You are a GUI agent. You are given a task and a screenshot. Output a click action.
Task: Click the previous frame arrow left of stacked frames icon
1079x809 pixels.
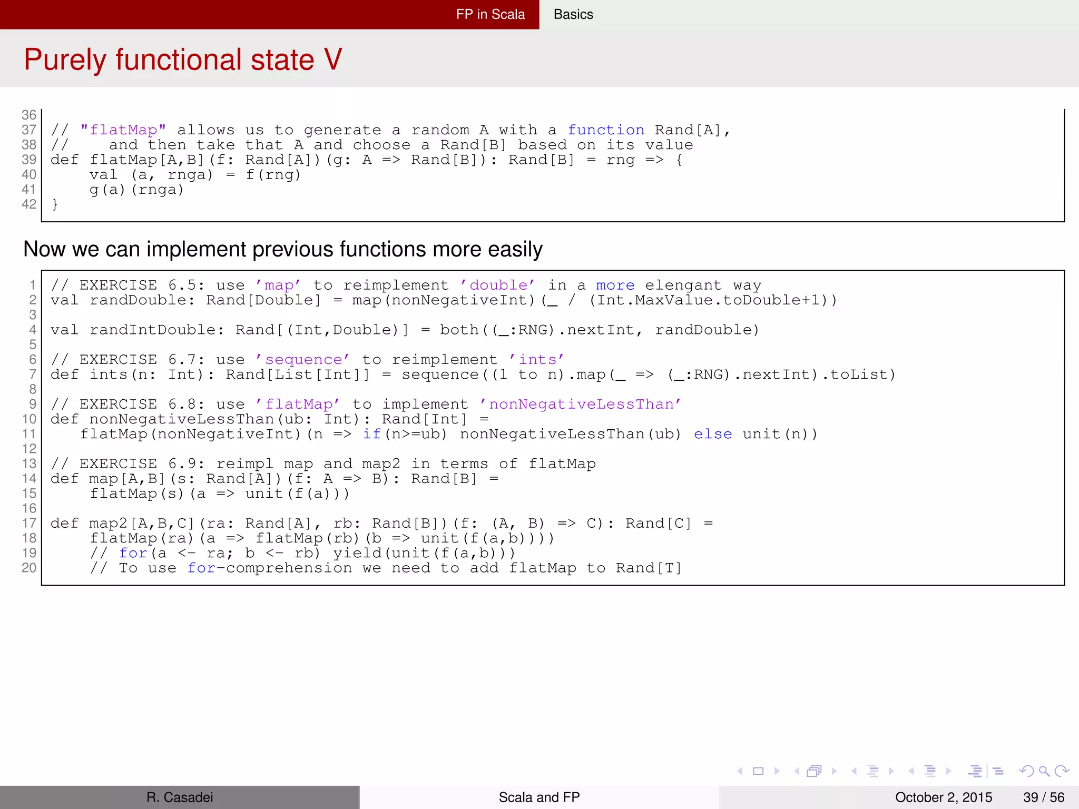click(x=797, y=771)
